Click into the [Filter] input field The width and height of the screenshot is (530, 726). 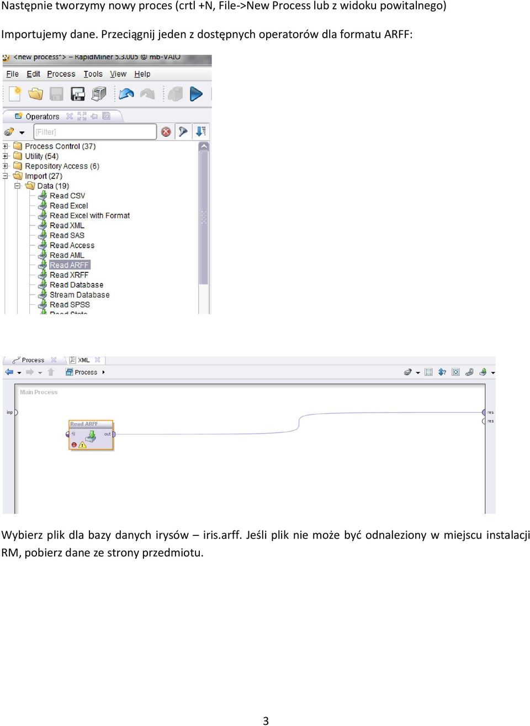tap(95, 131)
